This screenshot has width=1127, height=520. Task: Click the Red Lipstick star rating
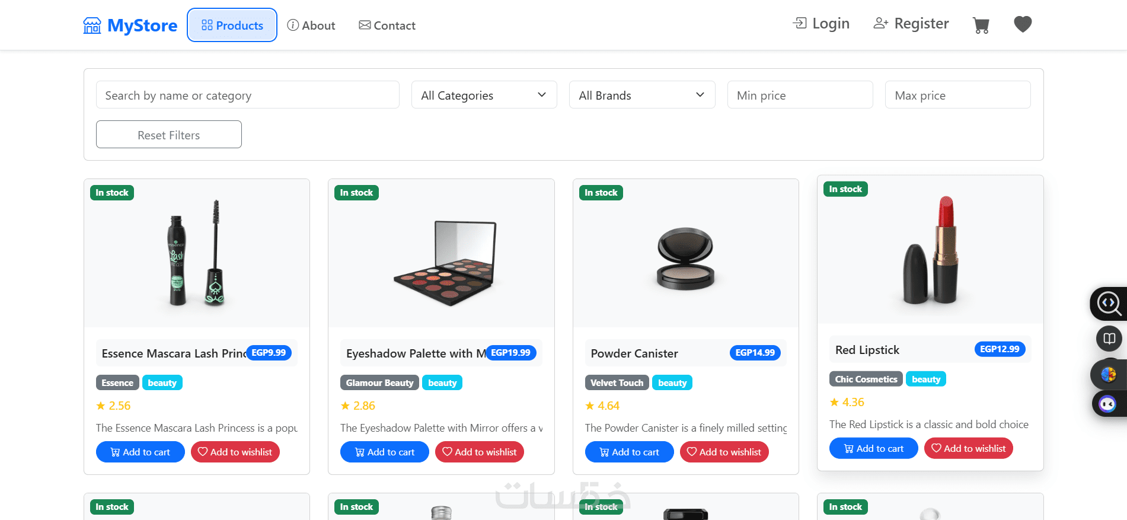click(x=847, y=402)
